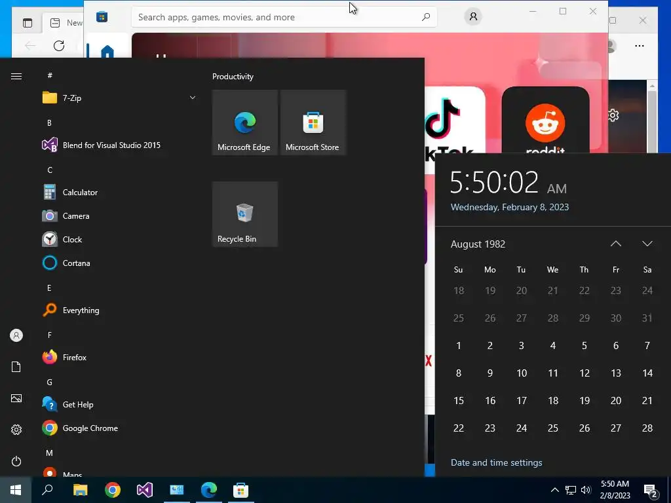Open the Everything search app
This screenshot has height=503, width=671.
pos(119,310)
